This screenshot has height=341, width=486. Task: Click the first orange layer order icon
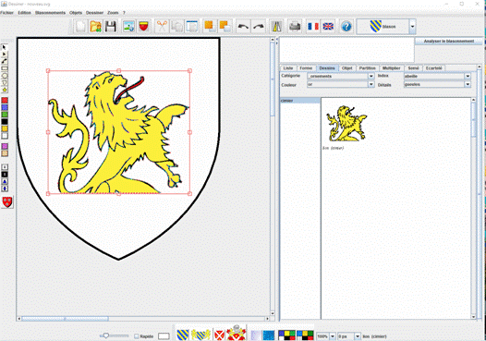pos(210,27)
